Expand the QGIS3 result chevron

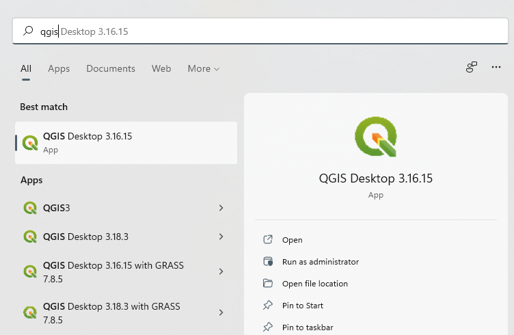tap(221, 208)
